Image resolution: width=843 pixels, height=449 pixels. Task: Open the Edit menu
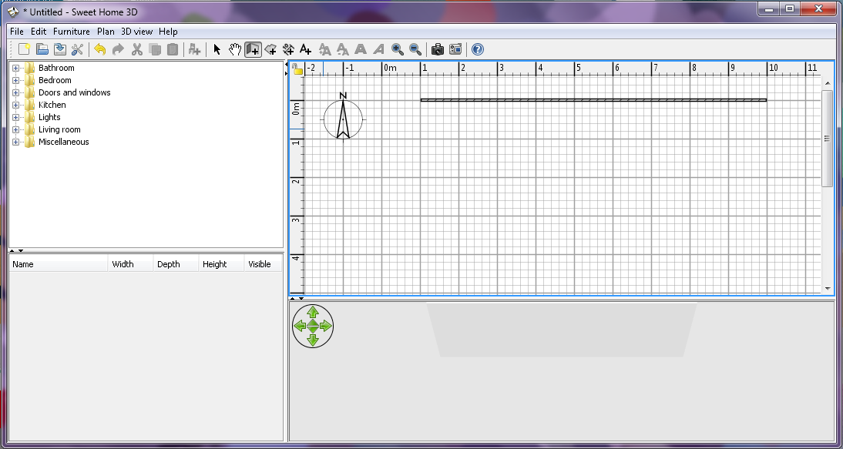point(39,32)
